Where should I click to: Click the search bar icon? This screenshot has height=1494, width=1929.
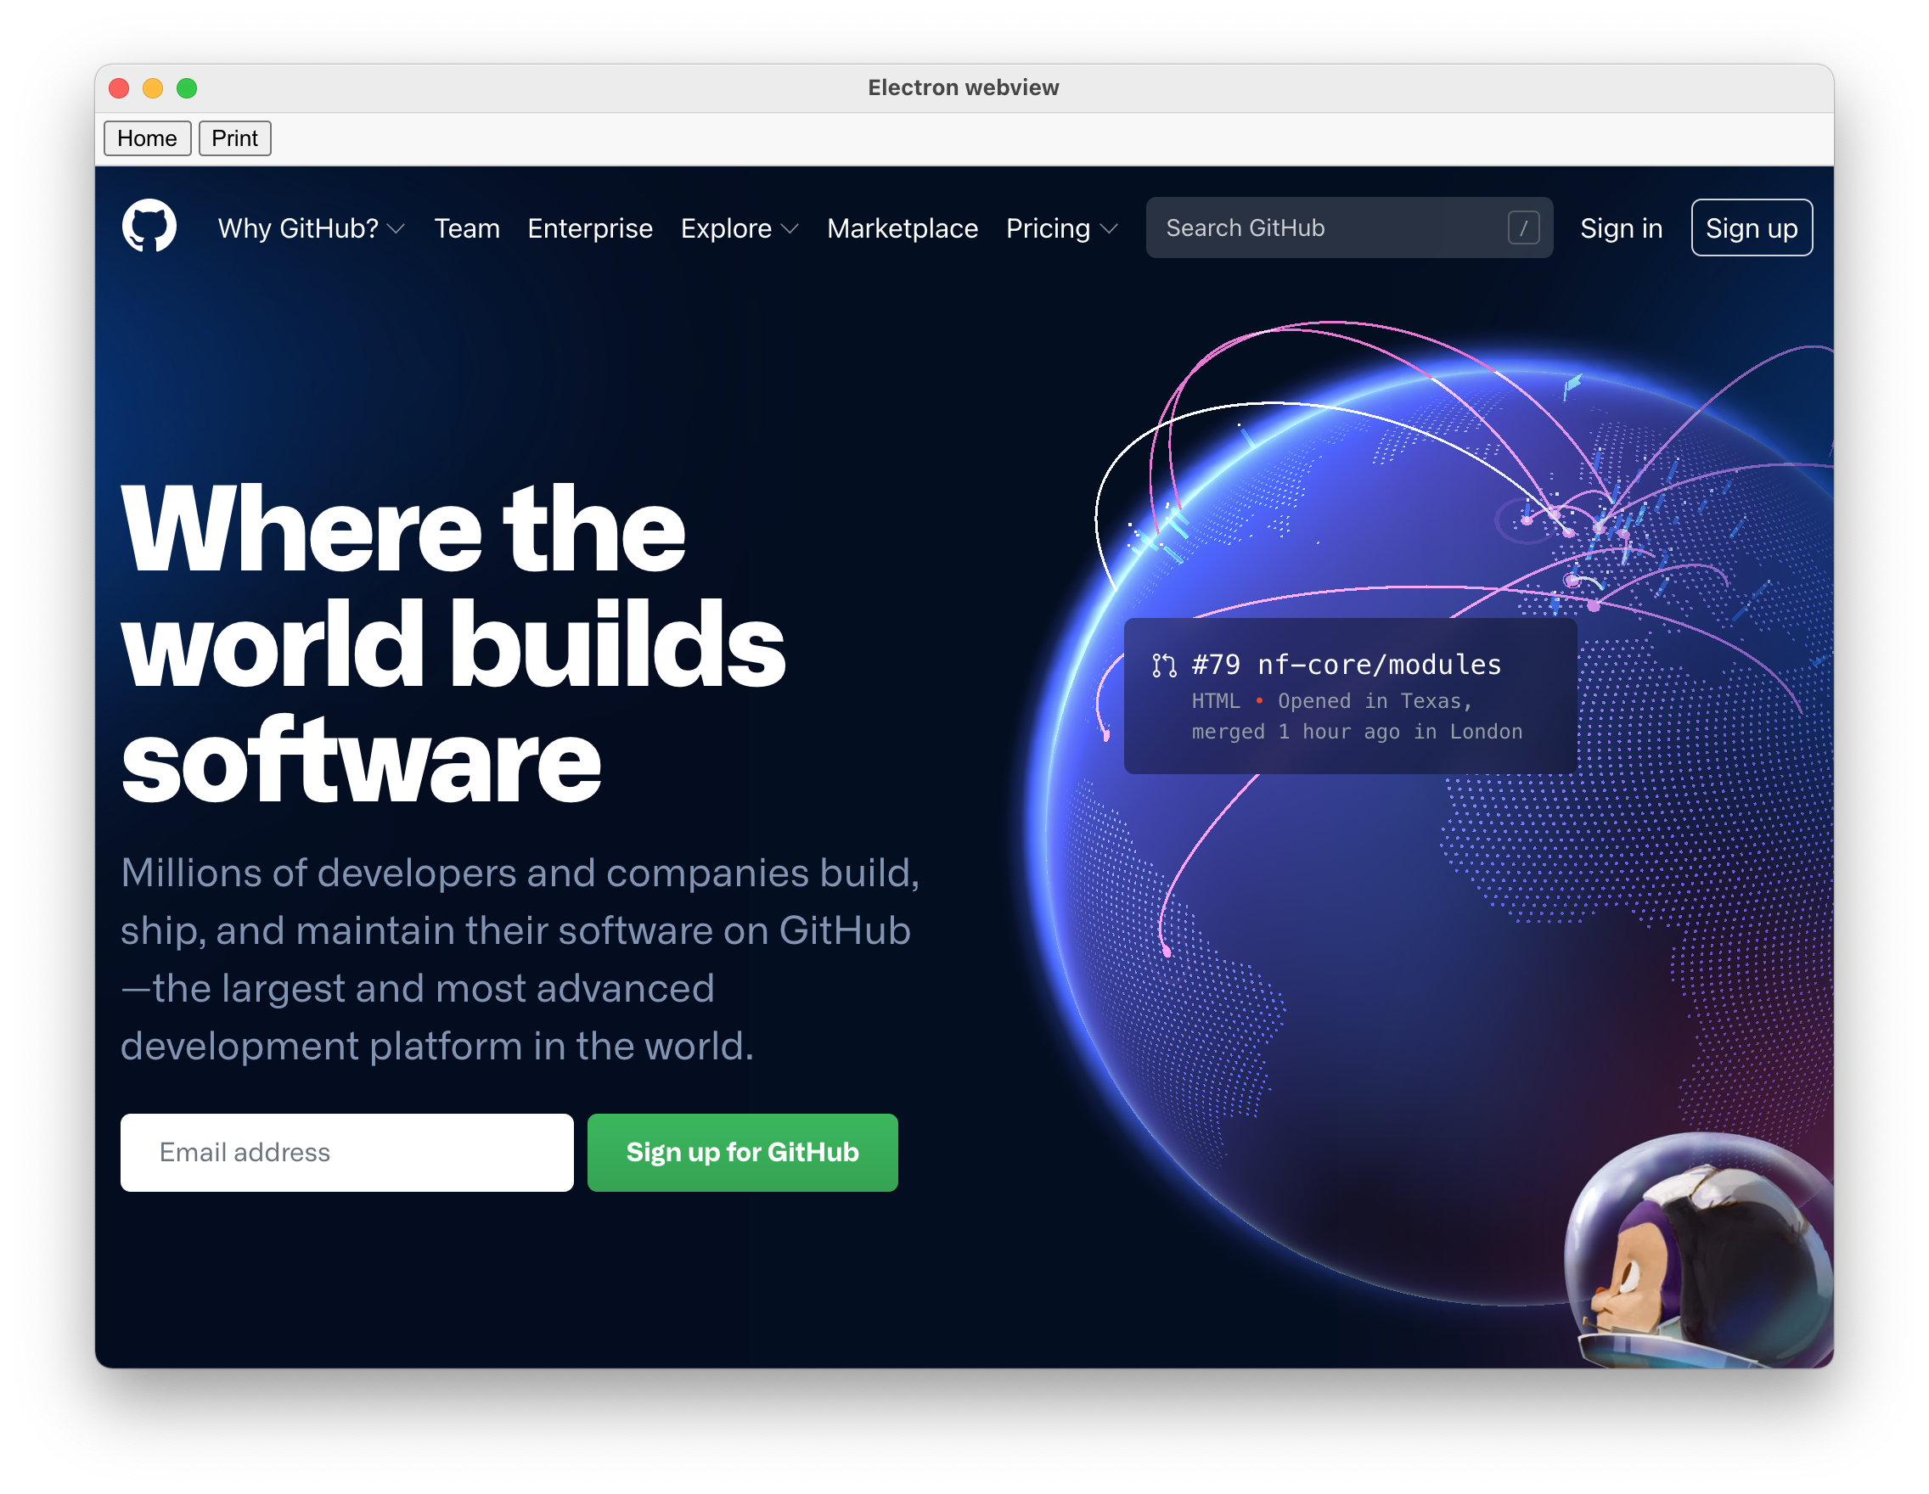[1527, 228]
